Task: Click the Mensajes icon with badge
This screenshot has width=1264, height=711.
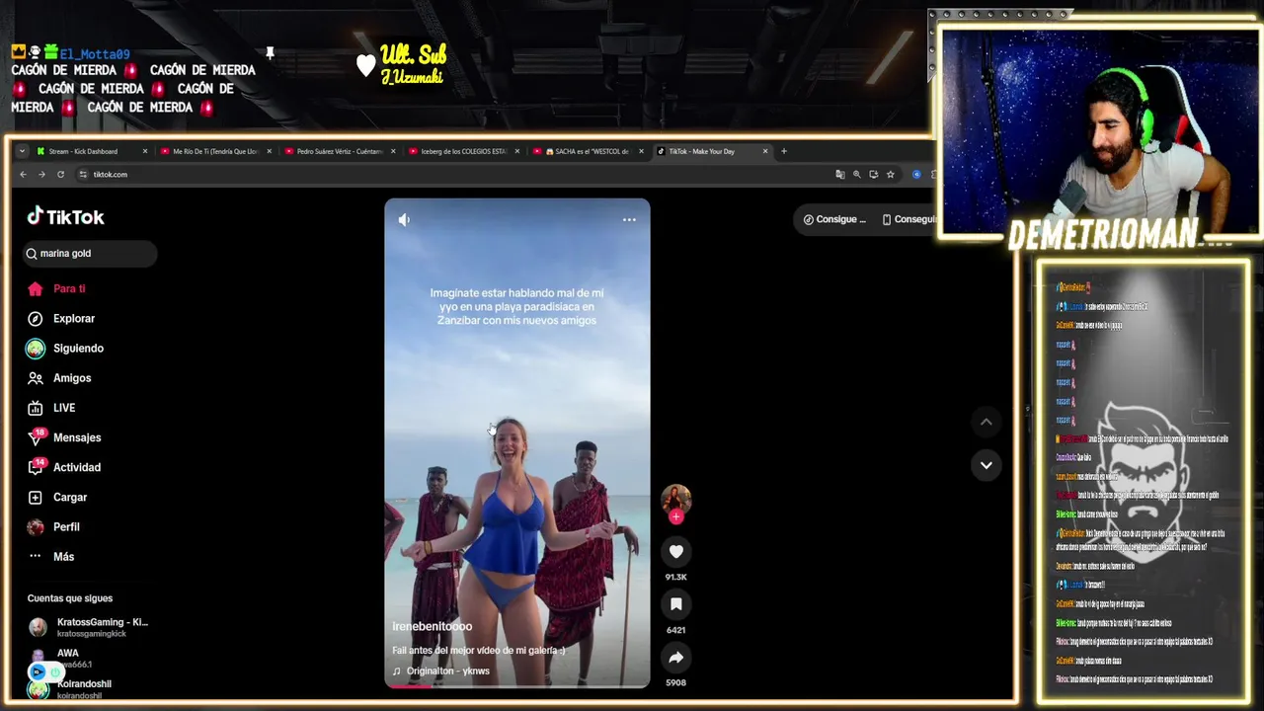Action: (36, 437)
